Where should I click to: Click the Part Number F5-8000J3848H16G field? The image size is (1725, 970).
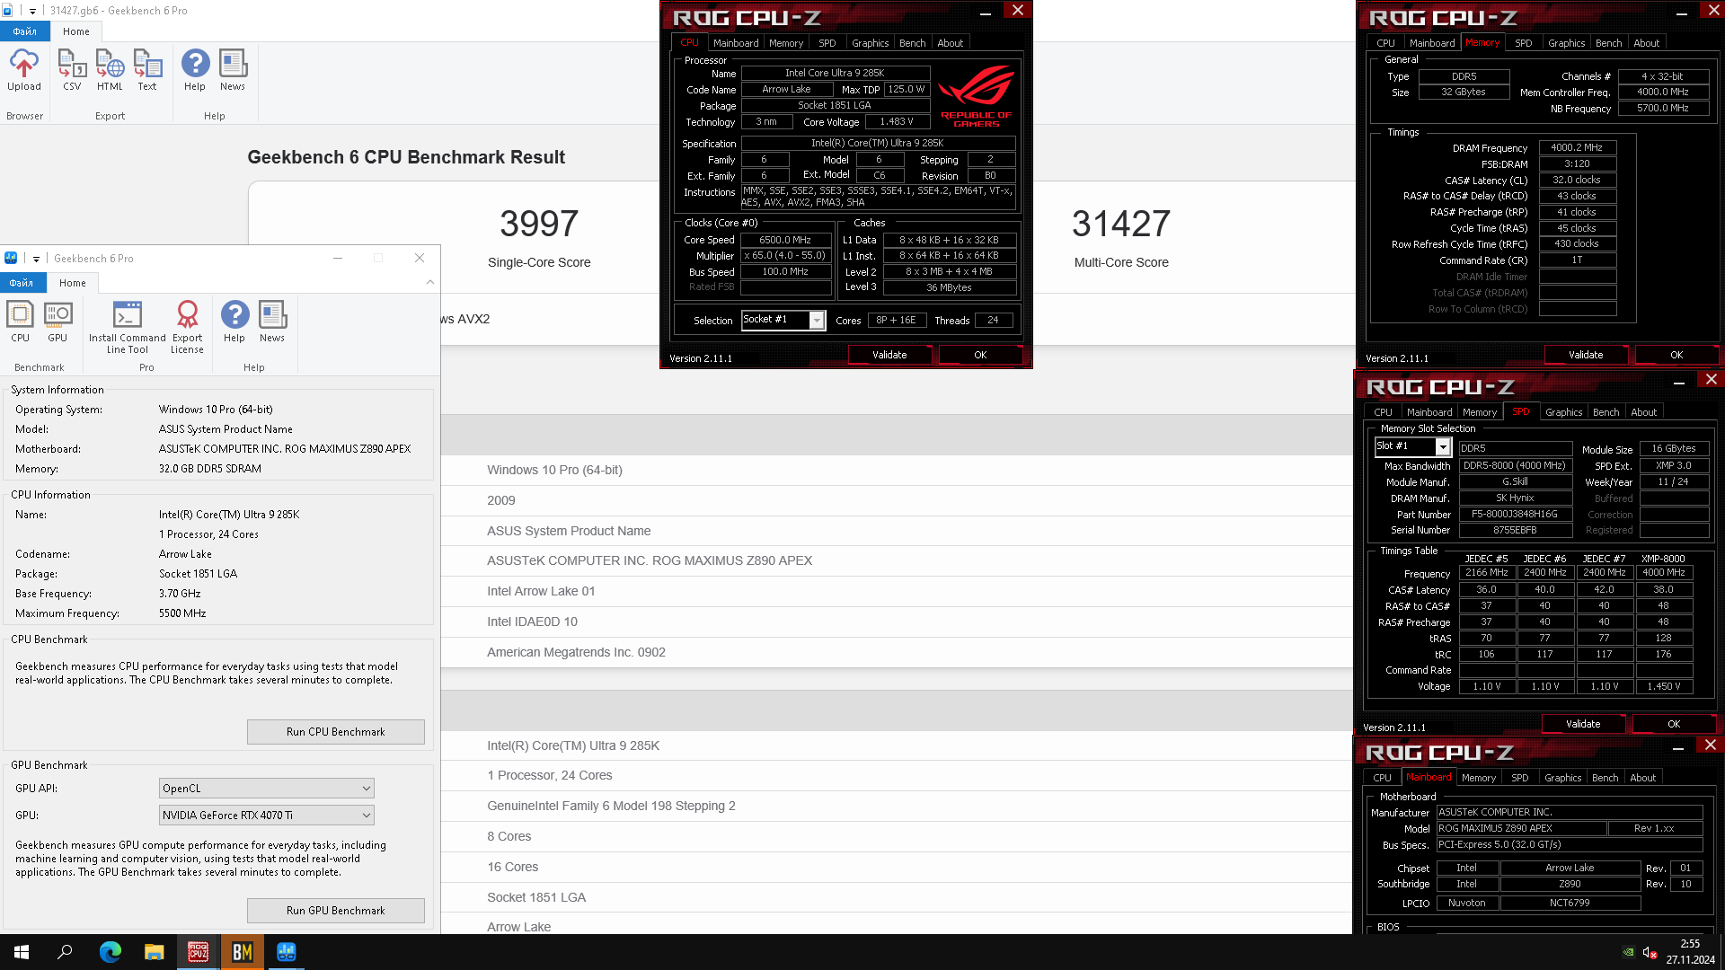1516,515
